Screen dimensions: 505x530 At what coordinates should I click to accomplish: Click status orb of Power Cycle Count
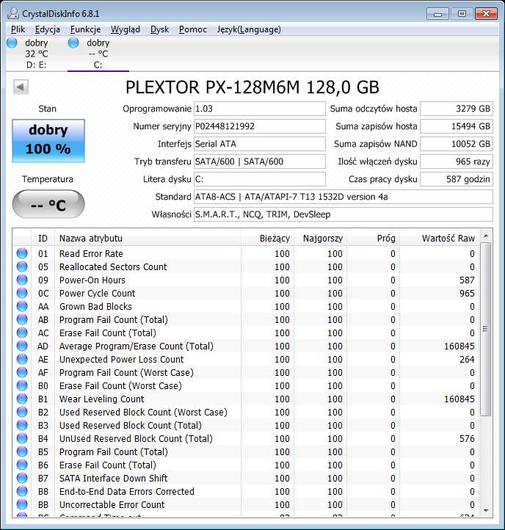click(x=22, y=293)
